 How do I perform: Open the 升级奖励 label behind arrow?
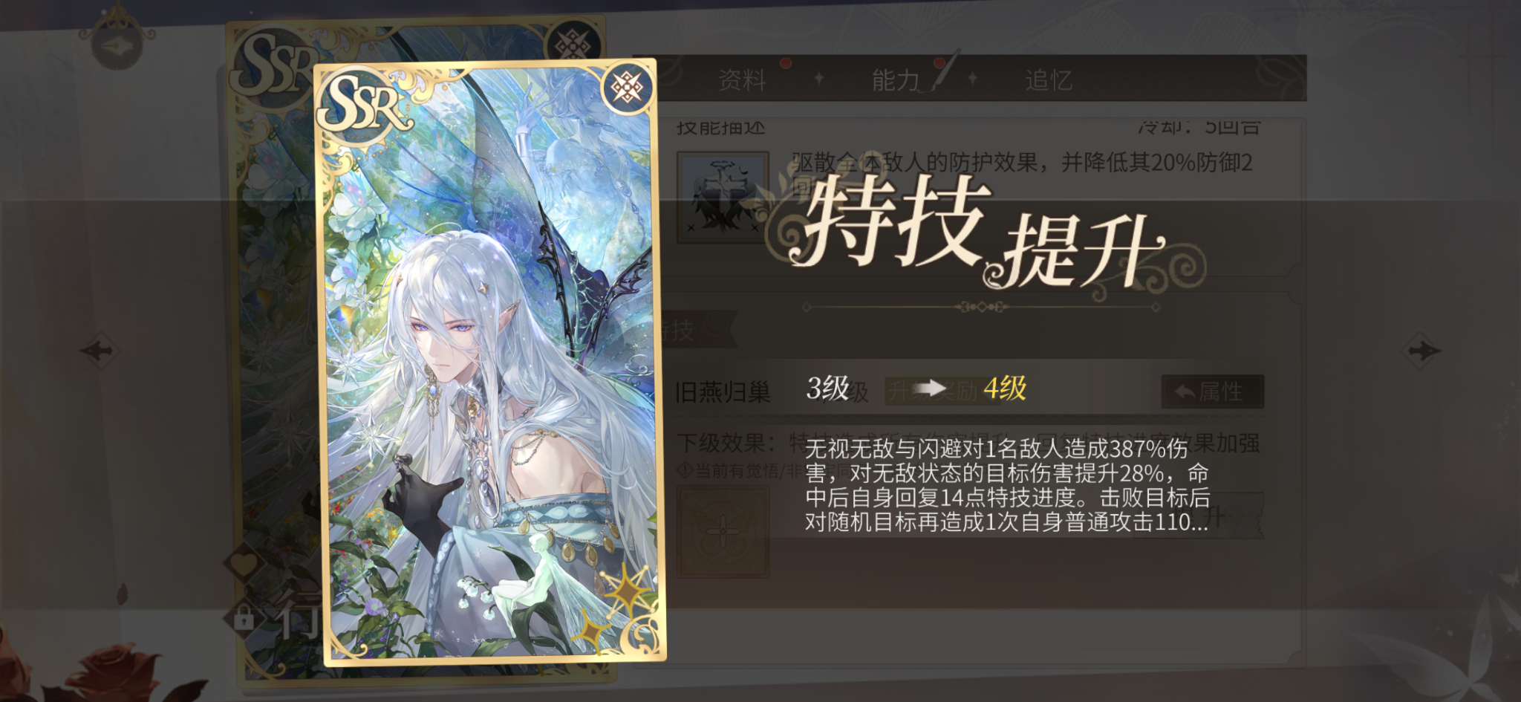point(934,391)
